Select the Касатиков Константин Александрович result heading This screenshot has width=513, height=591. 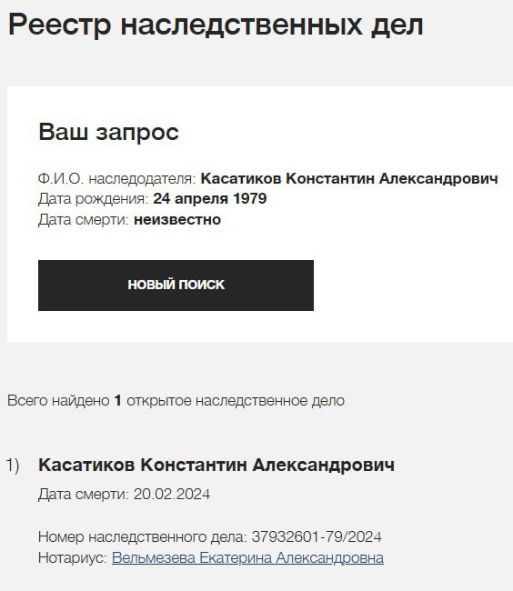pyautogui.click(x=216, y=465)
